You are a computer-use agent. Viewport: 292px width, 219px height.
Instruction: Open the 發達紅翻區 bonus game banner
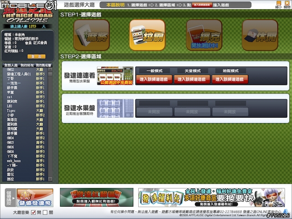[x=96, y=197]
